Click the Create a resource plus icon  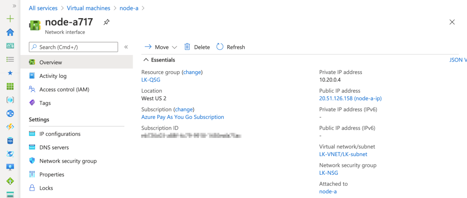(x=10, y=19)
